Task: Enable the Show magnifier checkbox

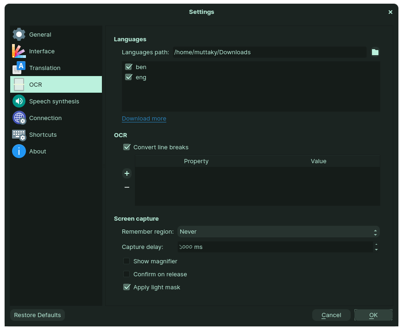Action: coord(126,261)
